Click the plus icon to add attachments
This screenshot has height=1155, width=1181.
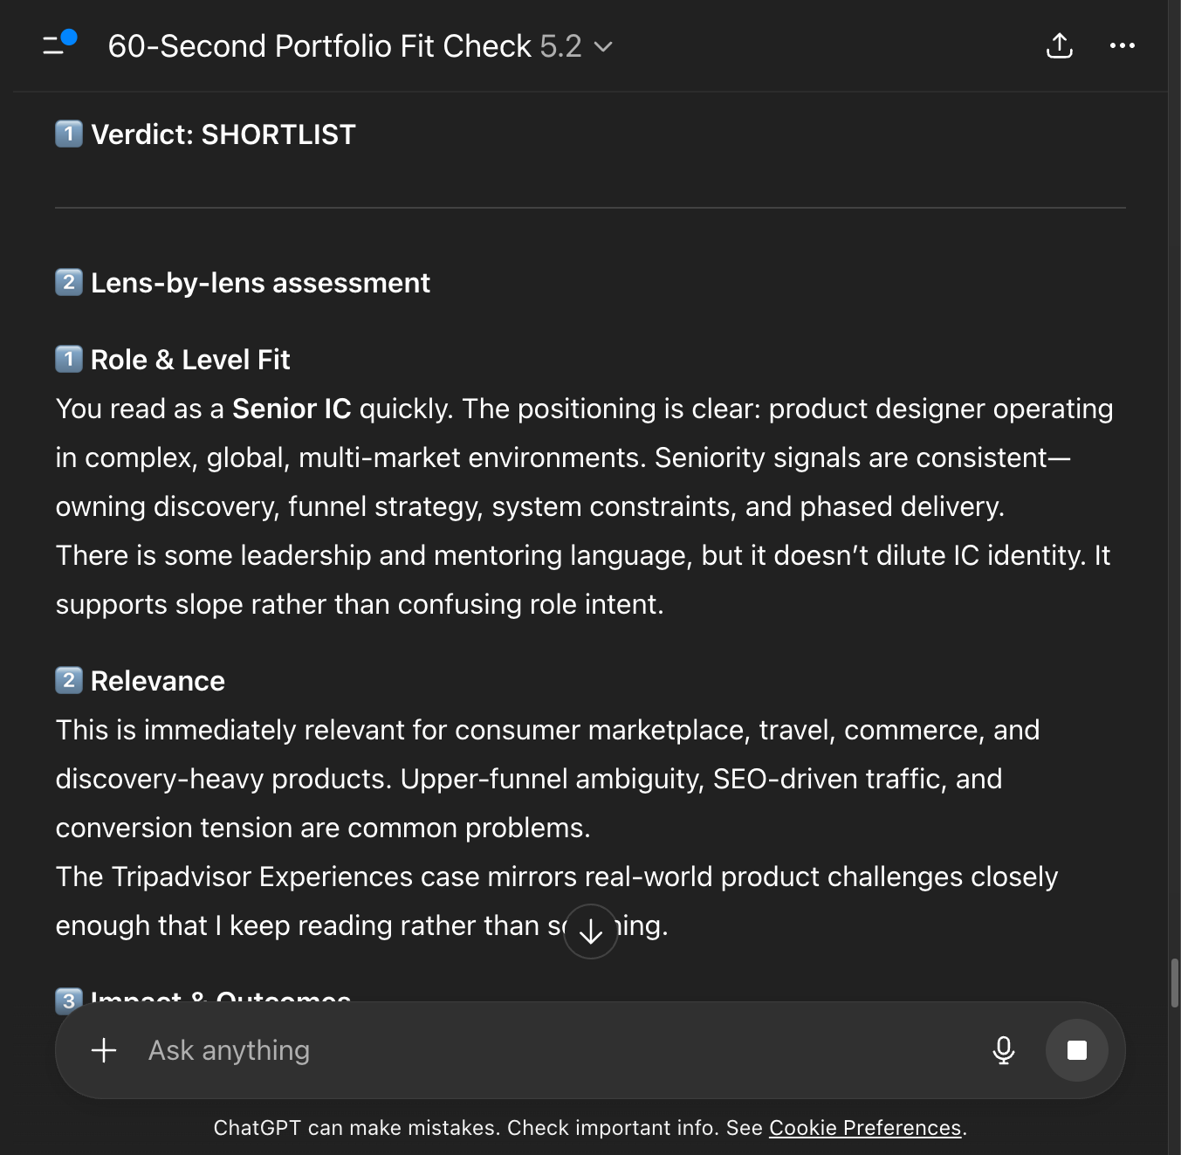[x=104, y=1050]
